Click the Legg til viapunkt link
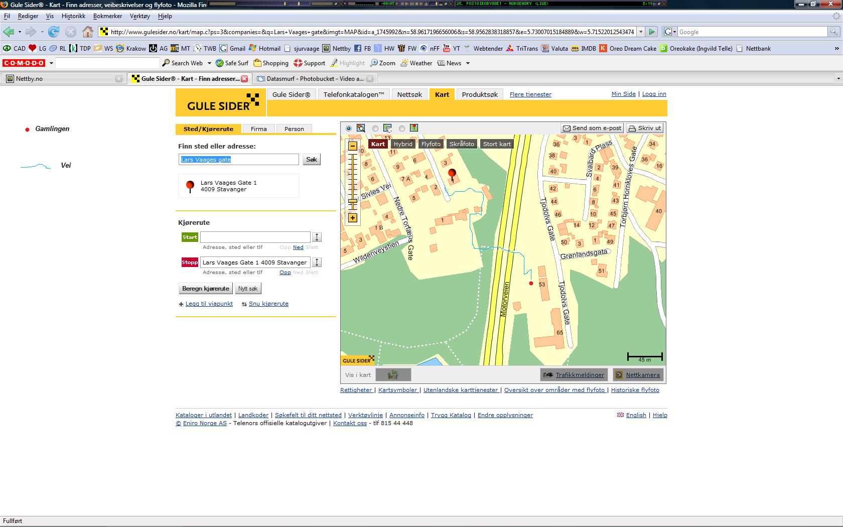Image resolution: width=843 pixels, height=527 pixels. (209, 304)
